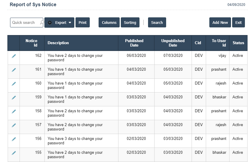The width and height of the screenshot is (252, 162).
Task: Open the Columns selector
Action: [x=109, y=23]
